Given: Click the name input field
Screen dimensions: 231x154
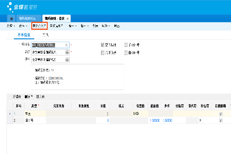Looking at the screenshot, I should 50,52.
